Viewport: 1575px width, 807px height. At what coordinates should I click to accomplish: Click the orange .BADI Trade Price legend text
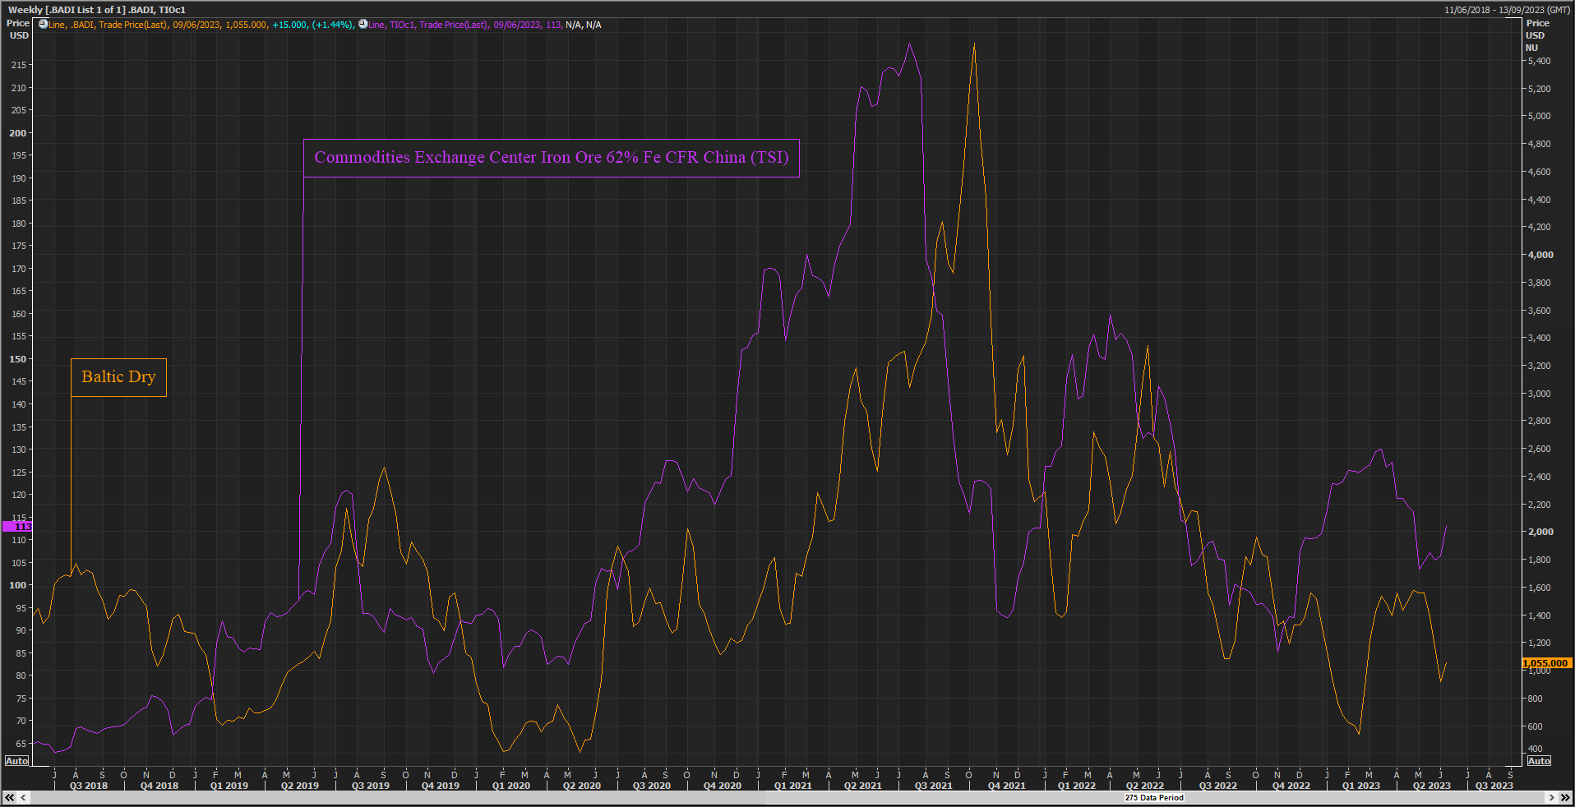(158, 25)
